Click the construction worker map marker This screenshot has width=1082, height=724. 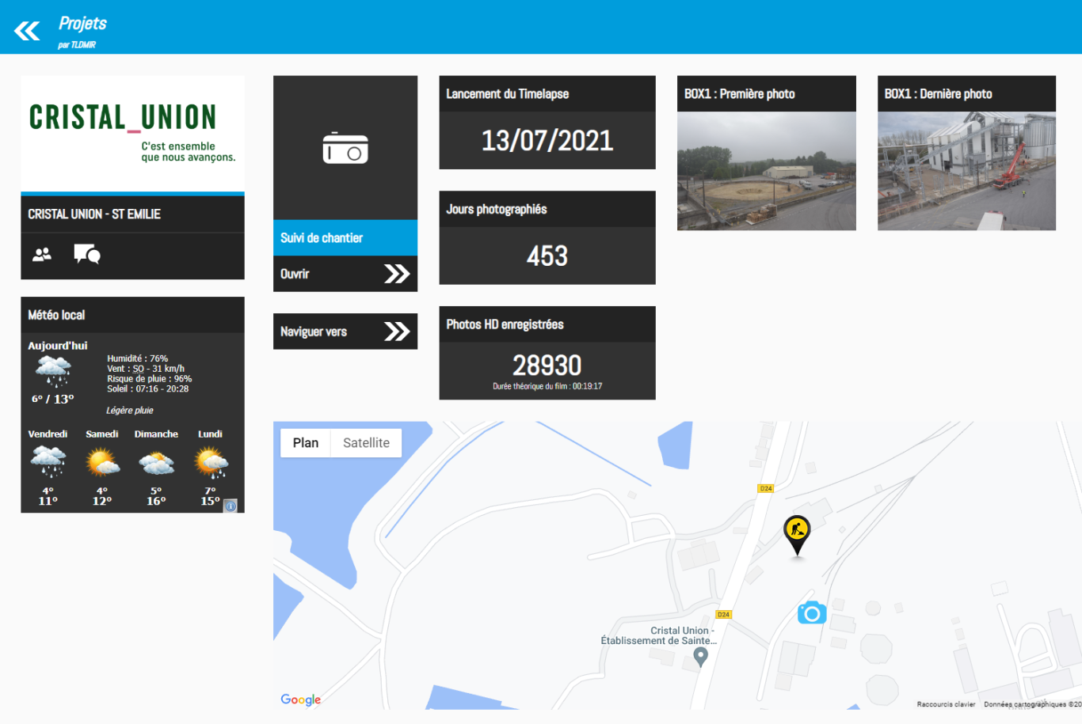(x=797, y=535)
